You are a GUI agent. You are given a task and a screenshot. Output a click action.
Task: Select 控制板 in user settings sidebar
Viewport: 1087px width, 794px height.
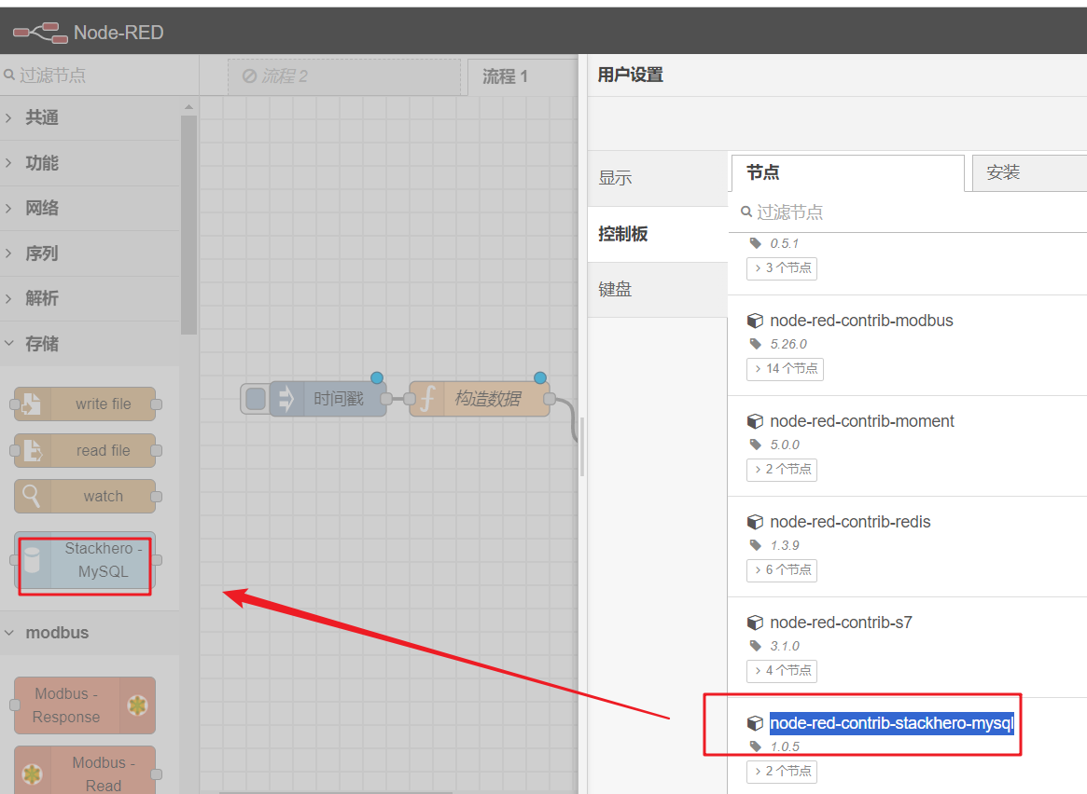click(x=657, y=234)
